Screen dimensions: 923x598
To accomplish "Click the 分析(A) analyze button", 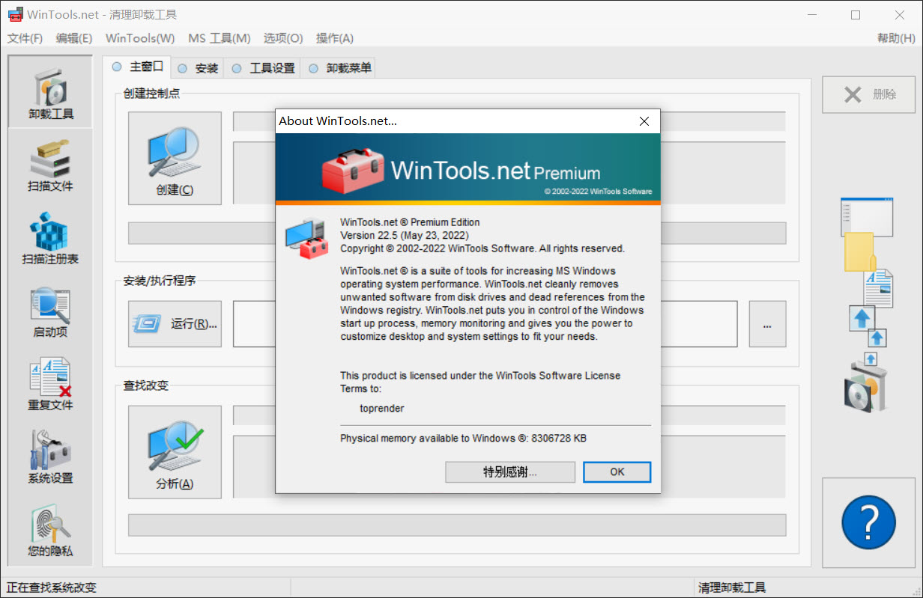I will pos(175,452).
